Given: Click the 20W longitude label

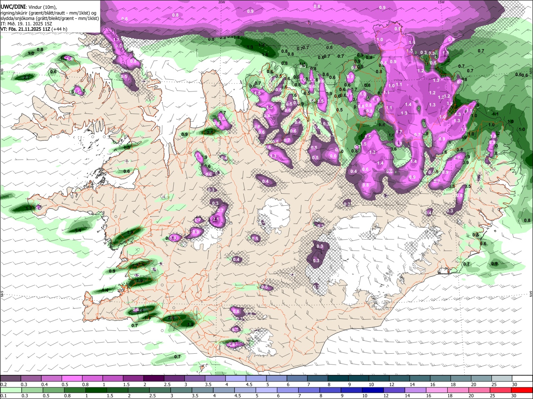Looking at the screenshot, I should (222, 2).
